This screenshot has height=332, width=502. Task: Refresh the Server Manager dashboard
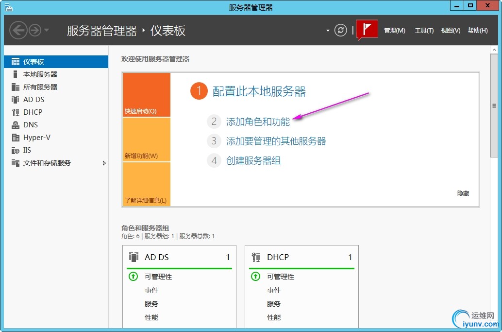click(x=340, y=31)
